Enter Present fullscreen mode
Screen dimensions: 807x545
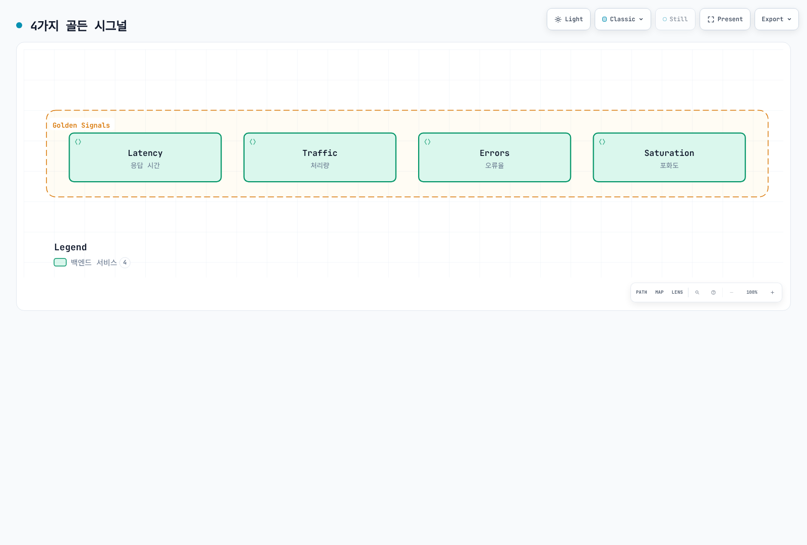[725, 19]
